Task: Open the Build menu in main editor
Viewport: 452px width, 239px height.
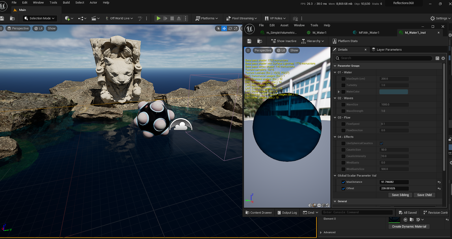Action: click(66, 3)
